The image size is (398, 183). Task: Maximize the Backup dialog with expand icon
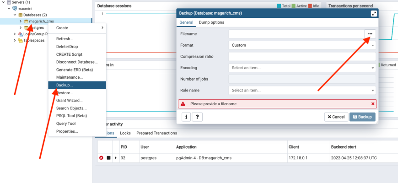click(x=374, y=13)
